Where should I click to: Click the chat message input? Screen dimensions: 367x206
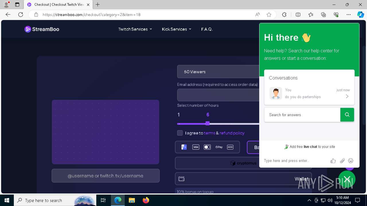coord(295,161)
